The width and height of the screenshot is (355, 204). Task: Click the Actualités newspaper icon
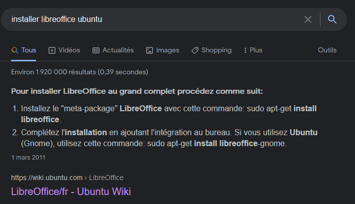point(96,50)
